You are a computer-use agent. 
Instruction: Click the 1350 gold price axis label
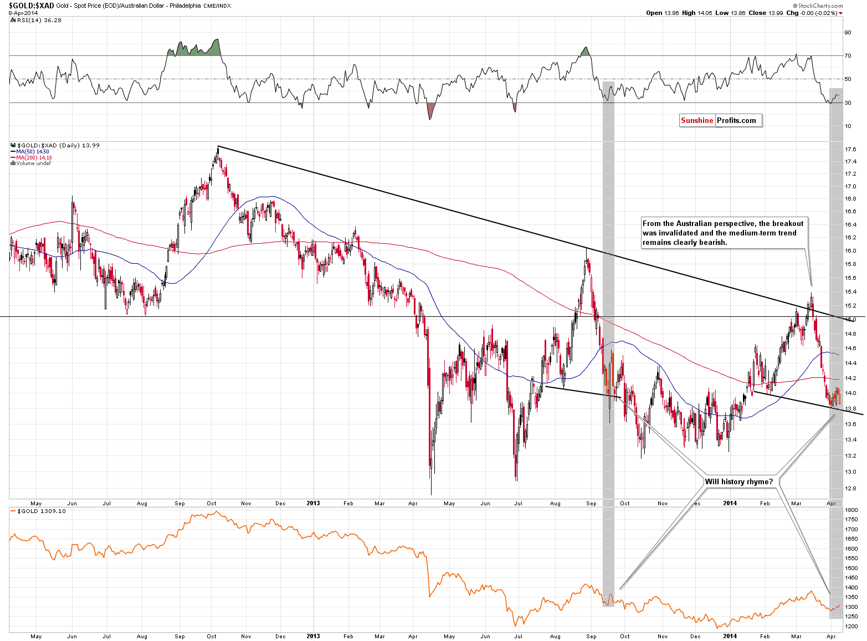pos(851,597)
